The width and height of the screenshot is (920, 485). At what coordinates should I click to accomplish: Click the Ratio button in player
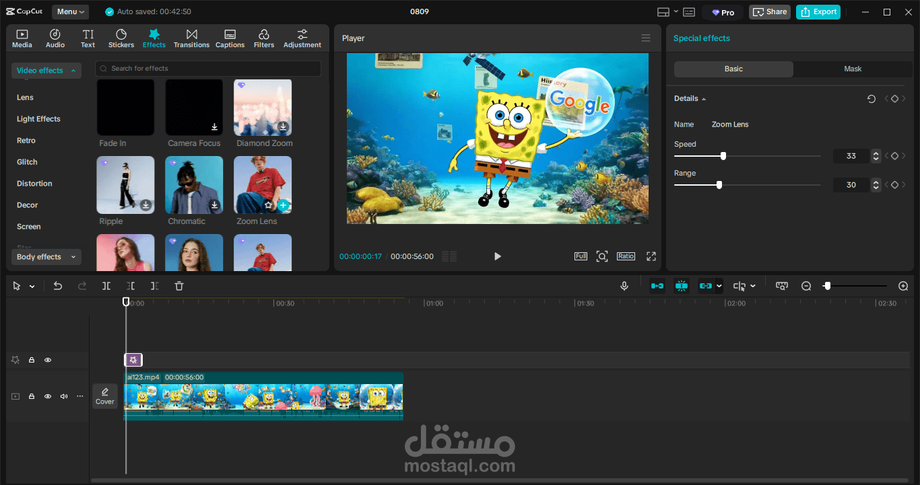(626, 256)
